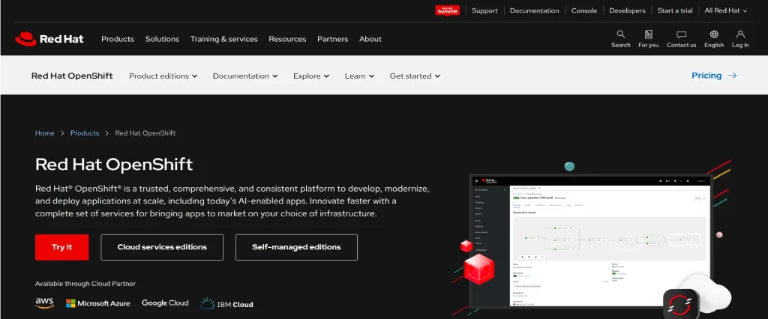Click the Red Hat Summit badge
This screenshot has height=319, width=768.
coord(447,10)
